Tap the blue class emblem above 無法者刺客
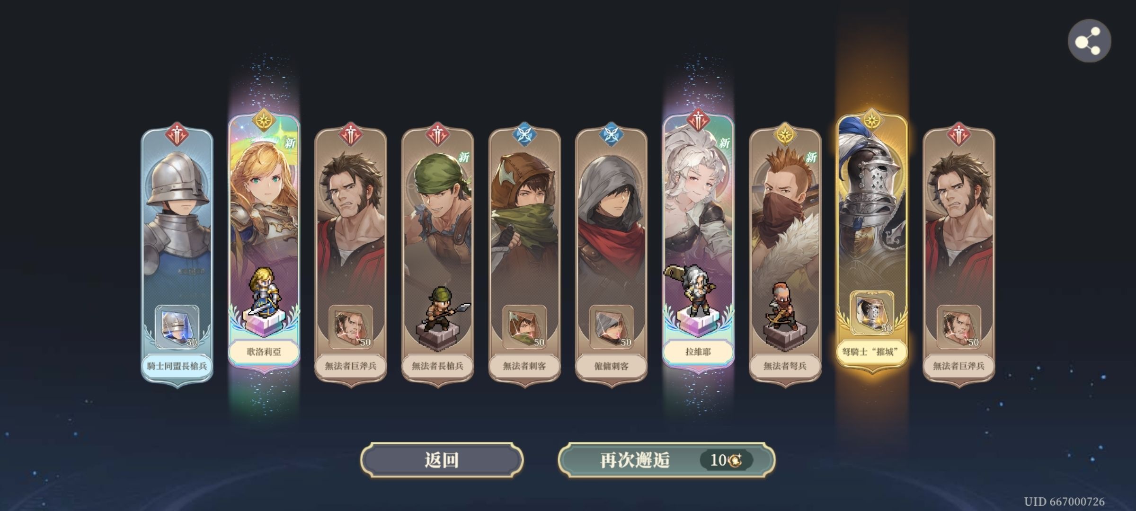 524,134
